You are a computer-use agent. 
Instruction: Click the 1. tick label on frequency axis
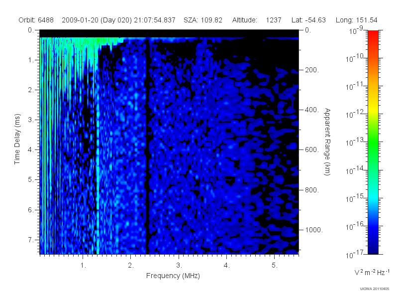click(x=83, y=266)
